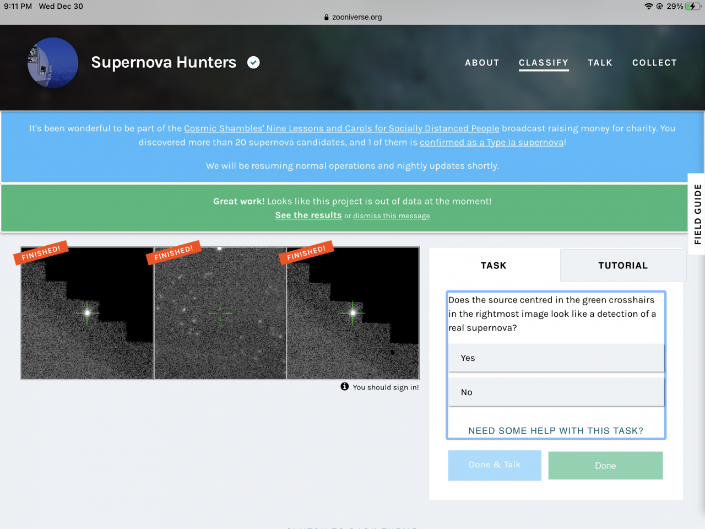Tap the battery indicator in the status bar
Viewport: 705px width, 529px height.
click(x=692, y=6)
